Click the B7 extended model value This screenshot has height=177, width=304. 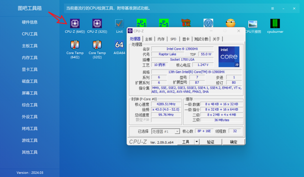click(x=197, y=83)
